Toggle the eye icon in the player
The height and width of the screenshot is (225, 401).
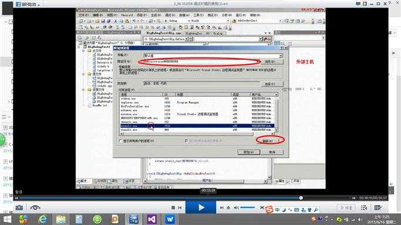(x=35, y=208)
